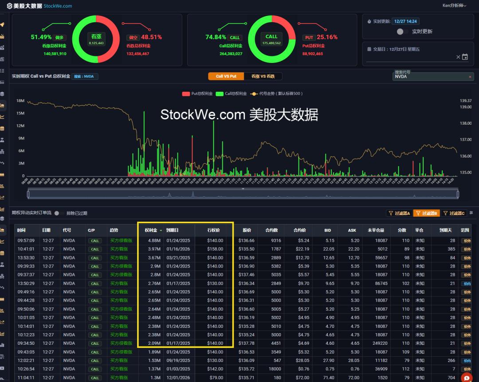Toggle Call总权利金 green legend swatch
Screen dimensions: 479x382
pos(220,94)
